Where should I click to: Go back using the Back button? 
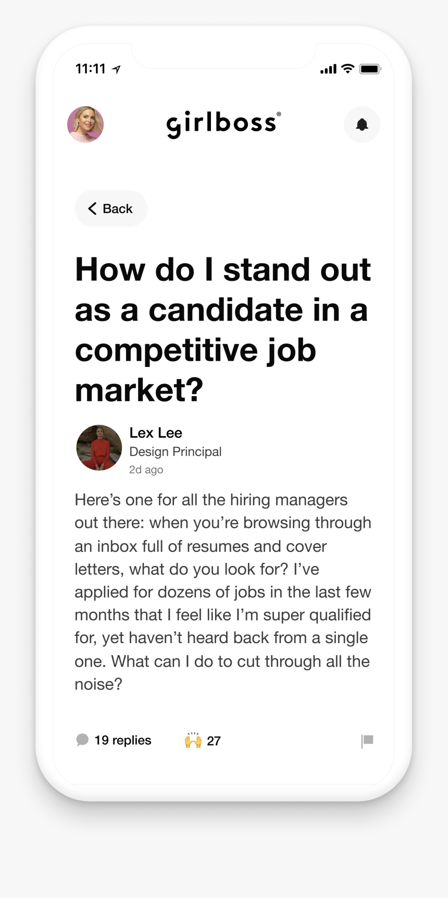coord(111,208)
